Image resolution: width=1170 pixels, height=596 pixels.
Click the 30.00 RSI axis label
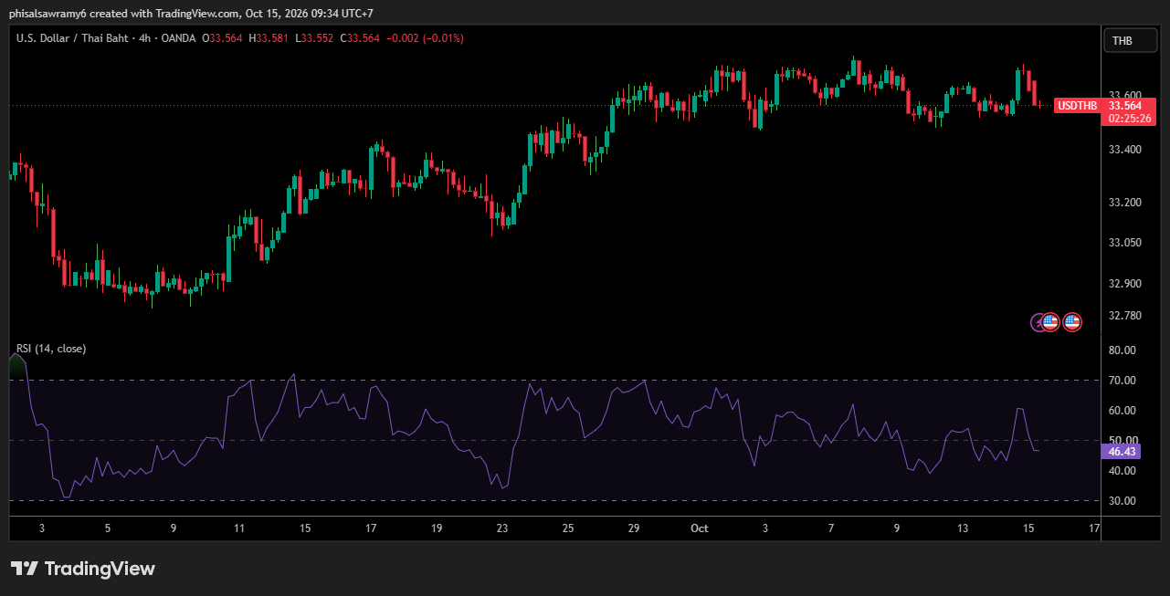tap(1122, 500)
